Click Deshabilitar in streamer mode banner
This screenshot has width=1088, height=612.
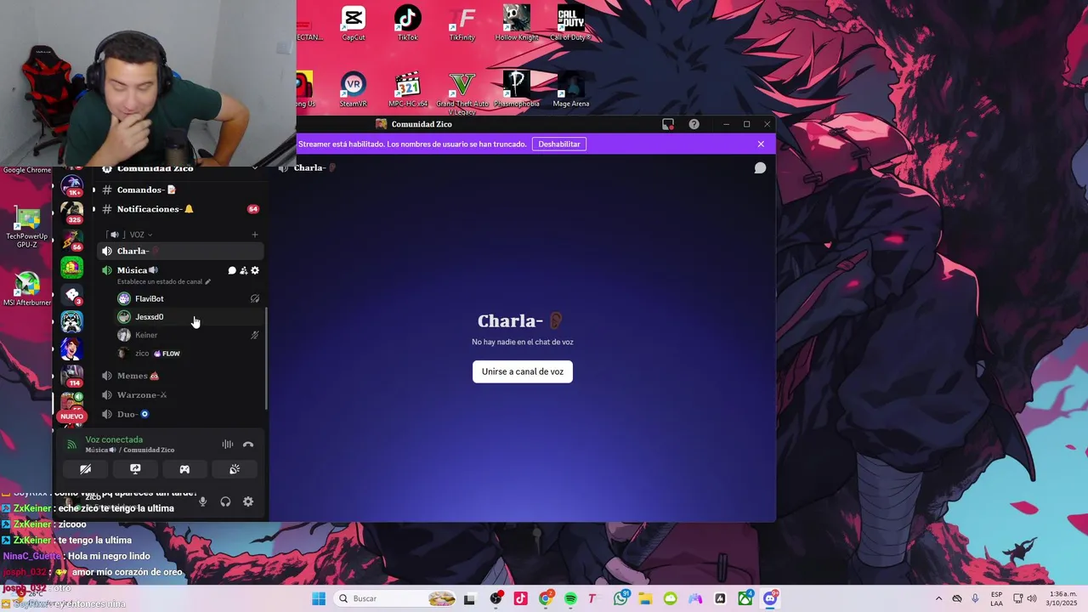pyautogui.click(x=559, y=144)
